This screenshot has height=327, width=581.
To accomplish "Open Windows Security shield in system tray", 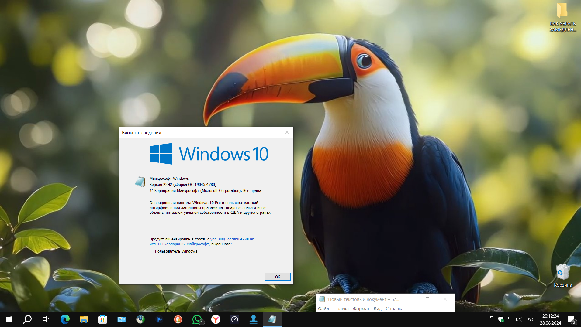I will coord(501,319).
